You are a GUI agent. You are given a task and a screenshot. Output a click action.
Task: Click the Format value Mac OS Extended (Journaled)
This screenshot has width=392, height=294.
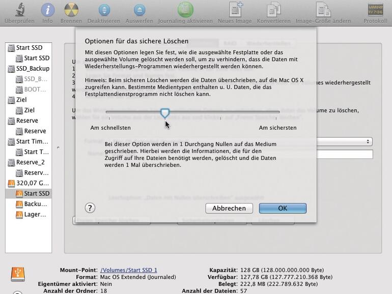[x=138, y=277]
